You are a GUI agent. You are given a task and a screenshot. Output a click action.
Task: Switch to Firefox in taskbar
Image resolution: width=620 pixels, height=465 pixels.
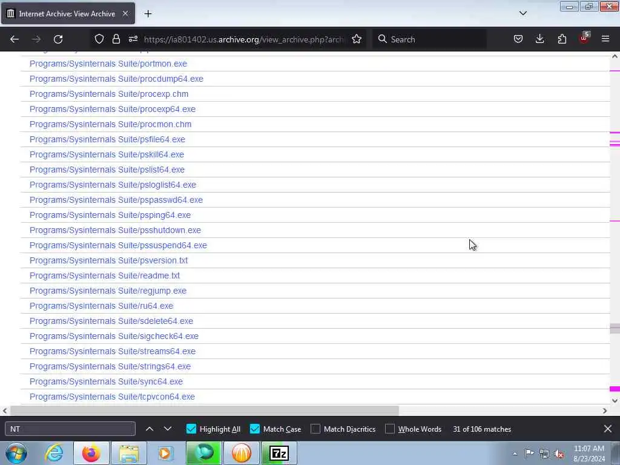click(x=91, y=453)
